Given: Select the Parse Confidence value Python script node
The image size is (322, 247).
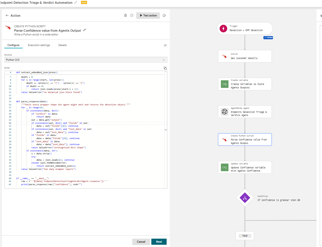Looking at the screenshot, I should point(245,140).
